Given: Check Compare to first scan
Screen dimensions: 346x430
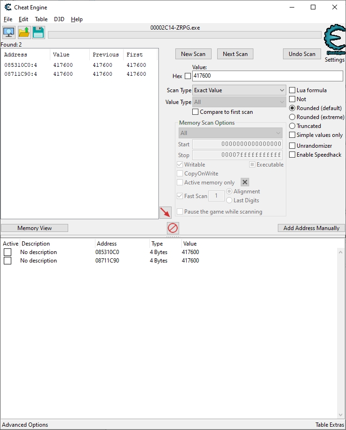Looking at the screenshot, I should [x=195, y=112].
